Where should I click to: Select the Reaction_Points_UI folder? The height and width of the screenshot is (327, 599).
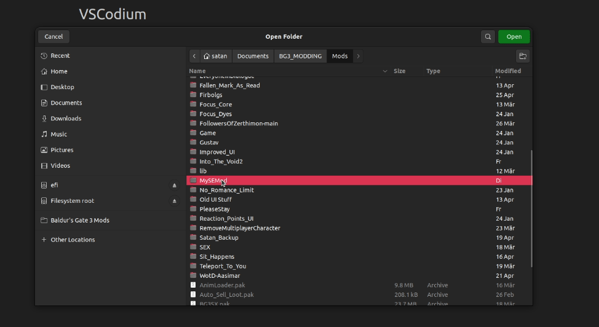pos(359,219)
